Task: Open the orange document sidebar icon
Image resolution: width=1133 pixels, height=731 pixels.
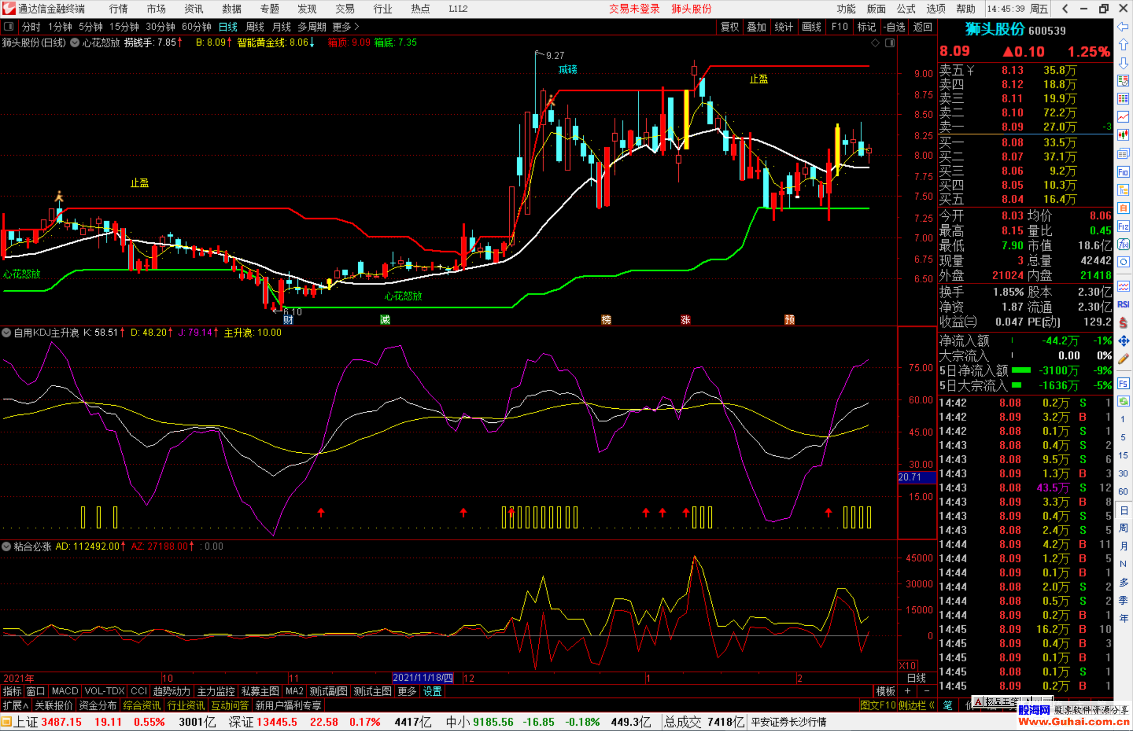Action: [x=1123, y=208]
